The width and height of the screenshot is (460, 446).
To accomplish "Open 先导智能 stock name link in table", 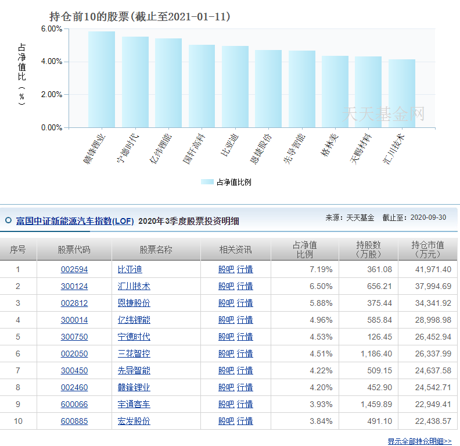I will [x=134, y=370].
